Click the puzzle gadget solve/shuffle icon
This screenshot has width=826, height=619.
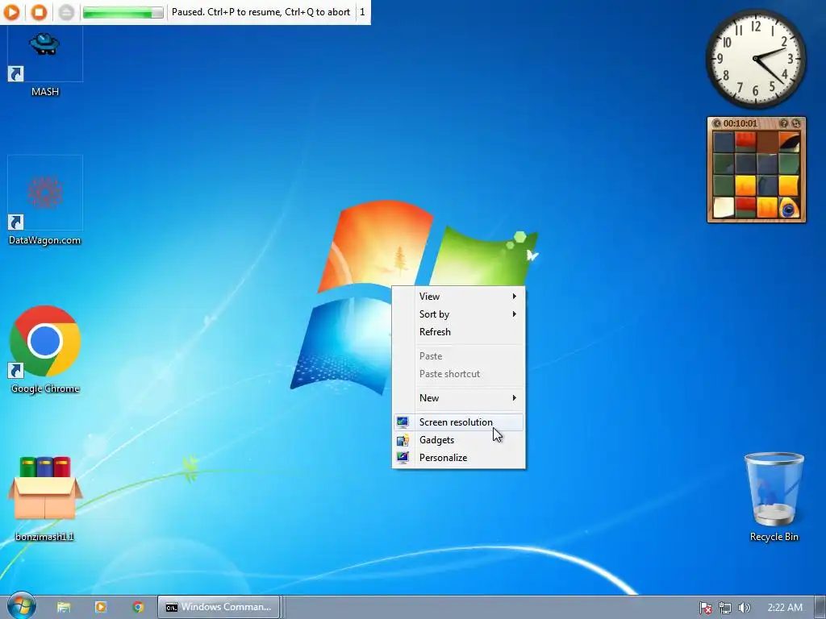(x=796, y=123)
